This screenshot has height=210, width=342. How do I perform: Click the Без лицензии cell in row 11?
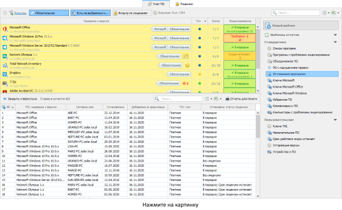click(x=228, y=160)
